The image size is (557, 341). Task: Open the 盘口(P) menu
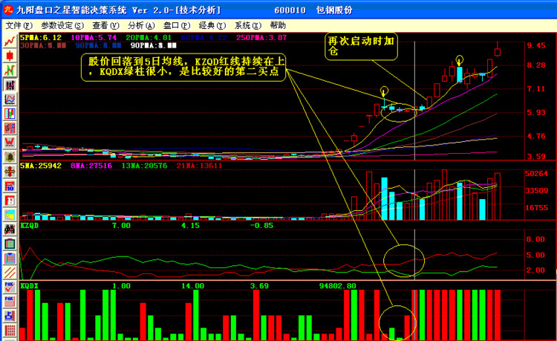pyautogui.click(x=177, y=25)
